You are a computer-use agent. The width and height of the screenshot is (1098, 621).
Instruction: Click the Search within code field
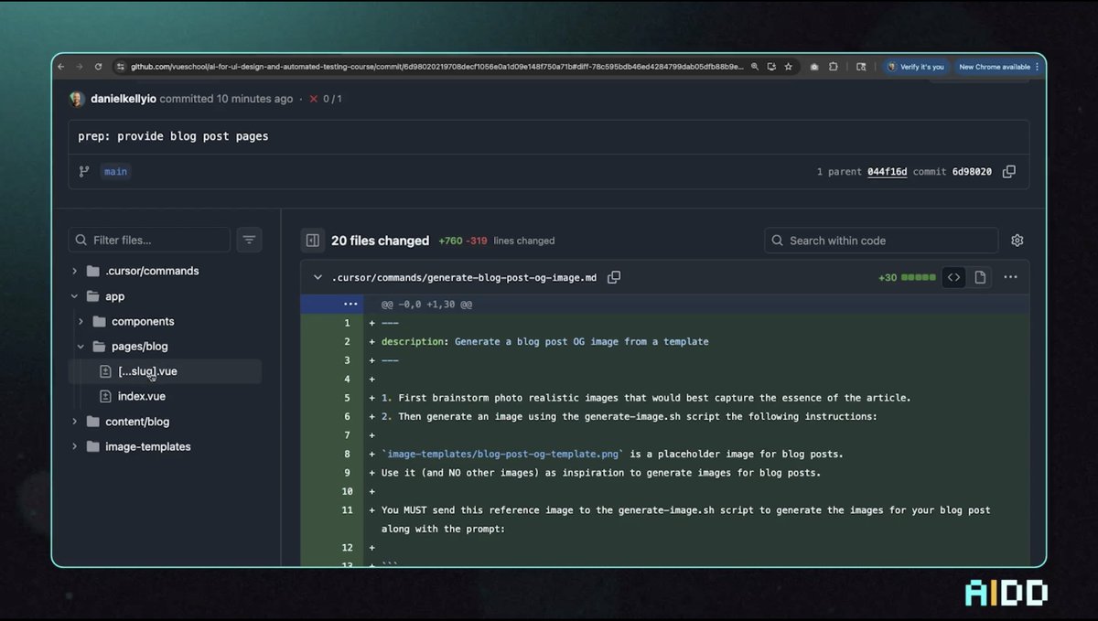click(x=881, y=241)
